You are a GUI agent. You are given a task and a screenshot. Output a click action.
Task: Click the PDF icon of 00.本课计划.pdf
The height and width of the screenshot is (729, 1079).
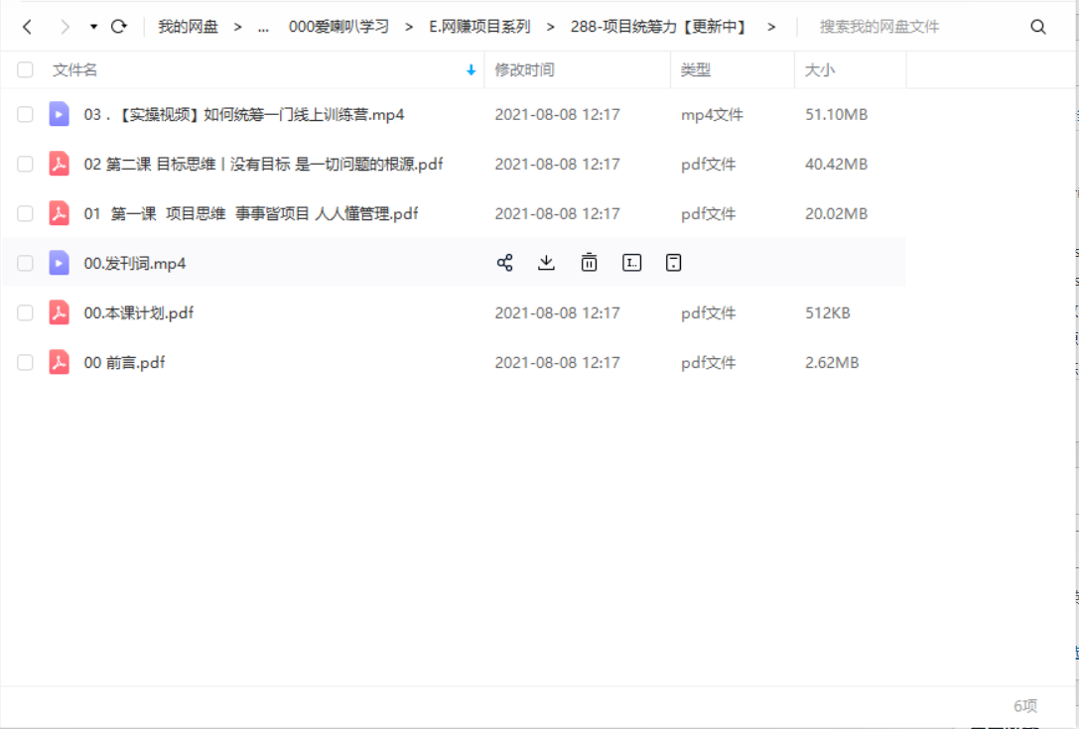(60, 312)
